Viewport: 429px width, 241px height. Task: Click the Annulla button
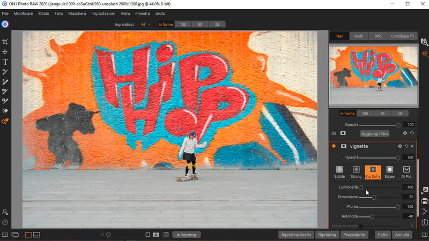[x=402, y=235]
